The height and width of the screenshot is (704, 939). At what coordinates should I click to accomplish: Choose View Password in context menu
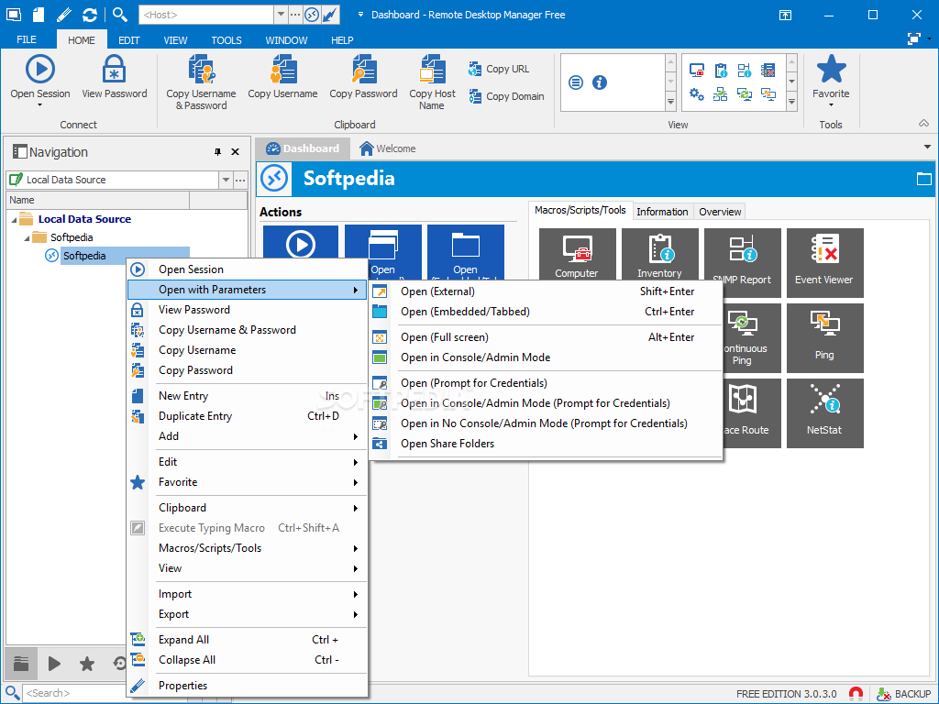coord(248,310)
